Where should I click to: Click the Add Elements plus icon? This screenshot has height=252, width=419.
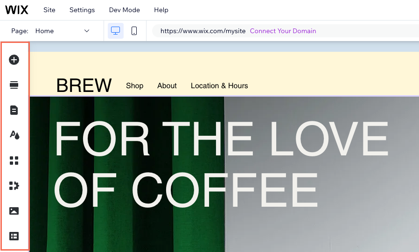pyautogui.click(x=14, y=60)
